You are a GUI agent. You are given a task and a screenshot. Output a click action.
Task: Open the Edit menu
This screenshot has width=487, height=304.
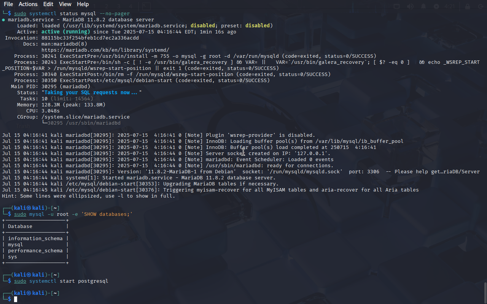(x=48, y=4)
